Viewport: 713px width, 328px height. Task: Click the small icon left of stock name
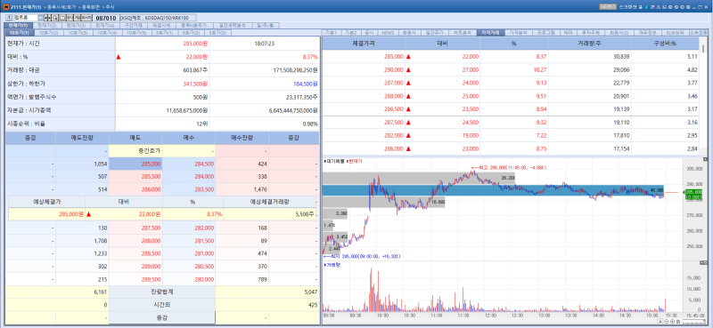coord(9,18)
